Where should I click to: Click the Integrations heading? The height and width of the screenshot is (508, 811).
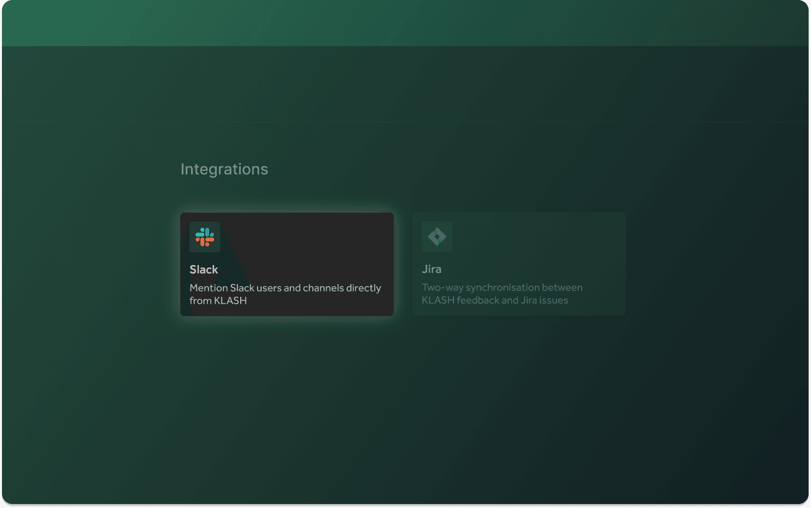224,169
